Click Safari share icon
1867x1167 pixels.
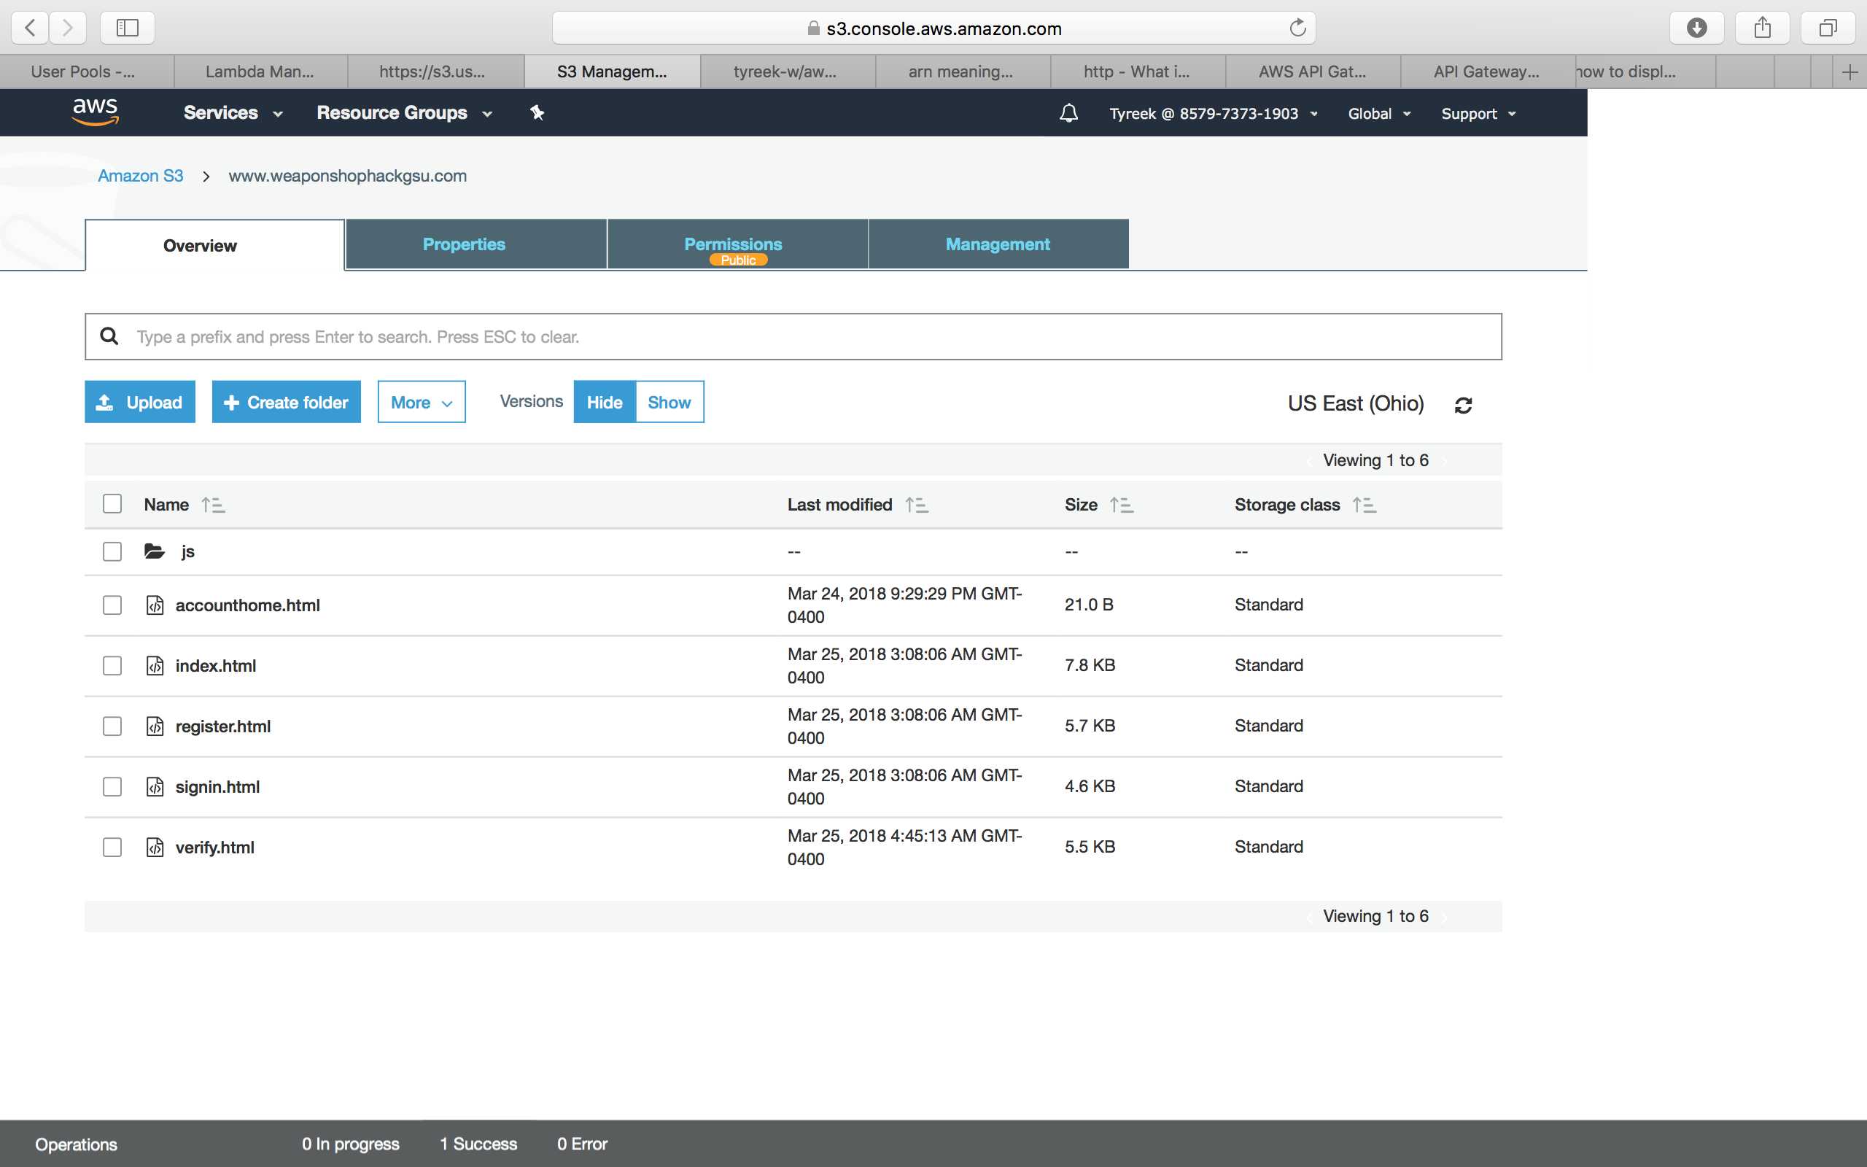1762,28
